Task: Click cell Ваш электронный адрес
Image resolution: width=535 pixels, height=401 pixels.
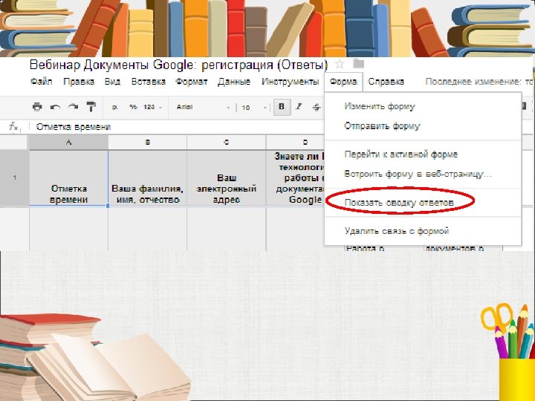Action: coord(227,178)
